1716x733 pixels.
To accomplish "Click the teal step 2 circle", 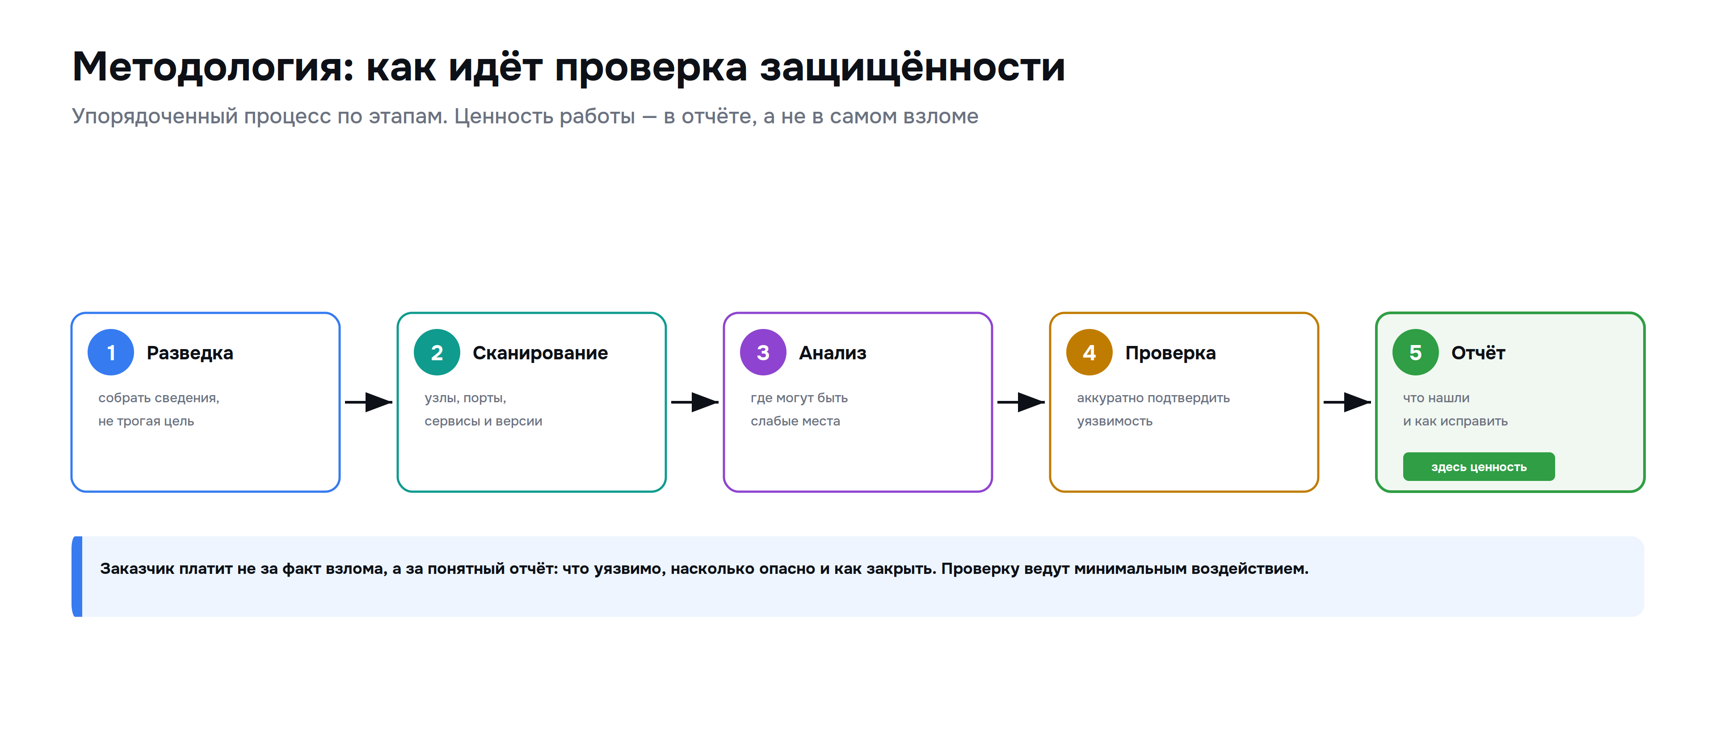I will 437,352.
